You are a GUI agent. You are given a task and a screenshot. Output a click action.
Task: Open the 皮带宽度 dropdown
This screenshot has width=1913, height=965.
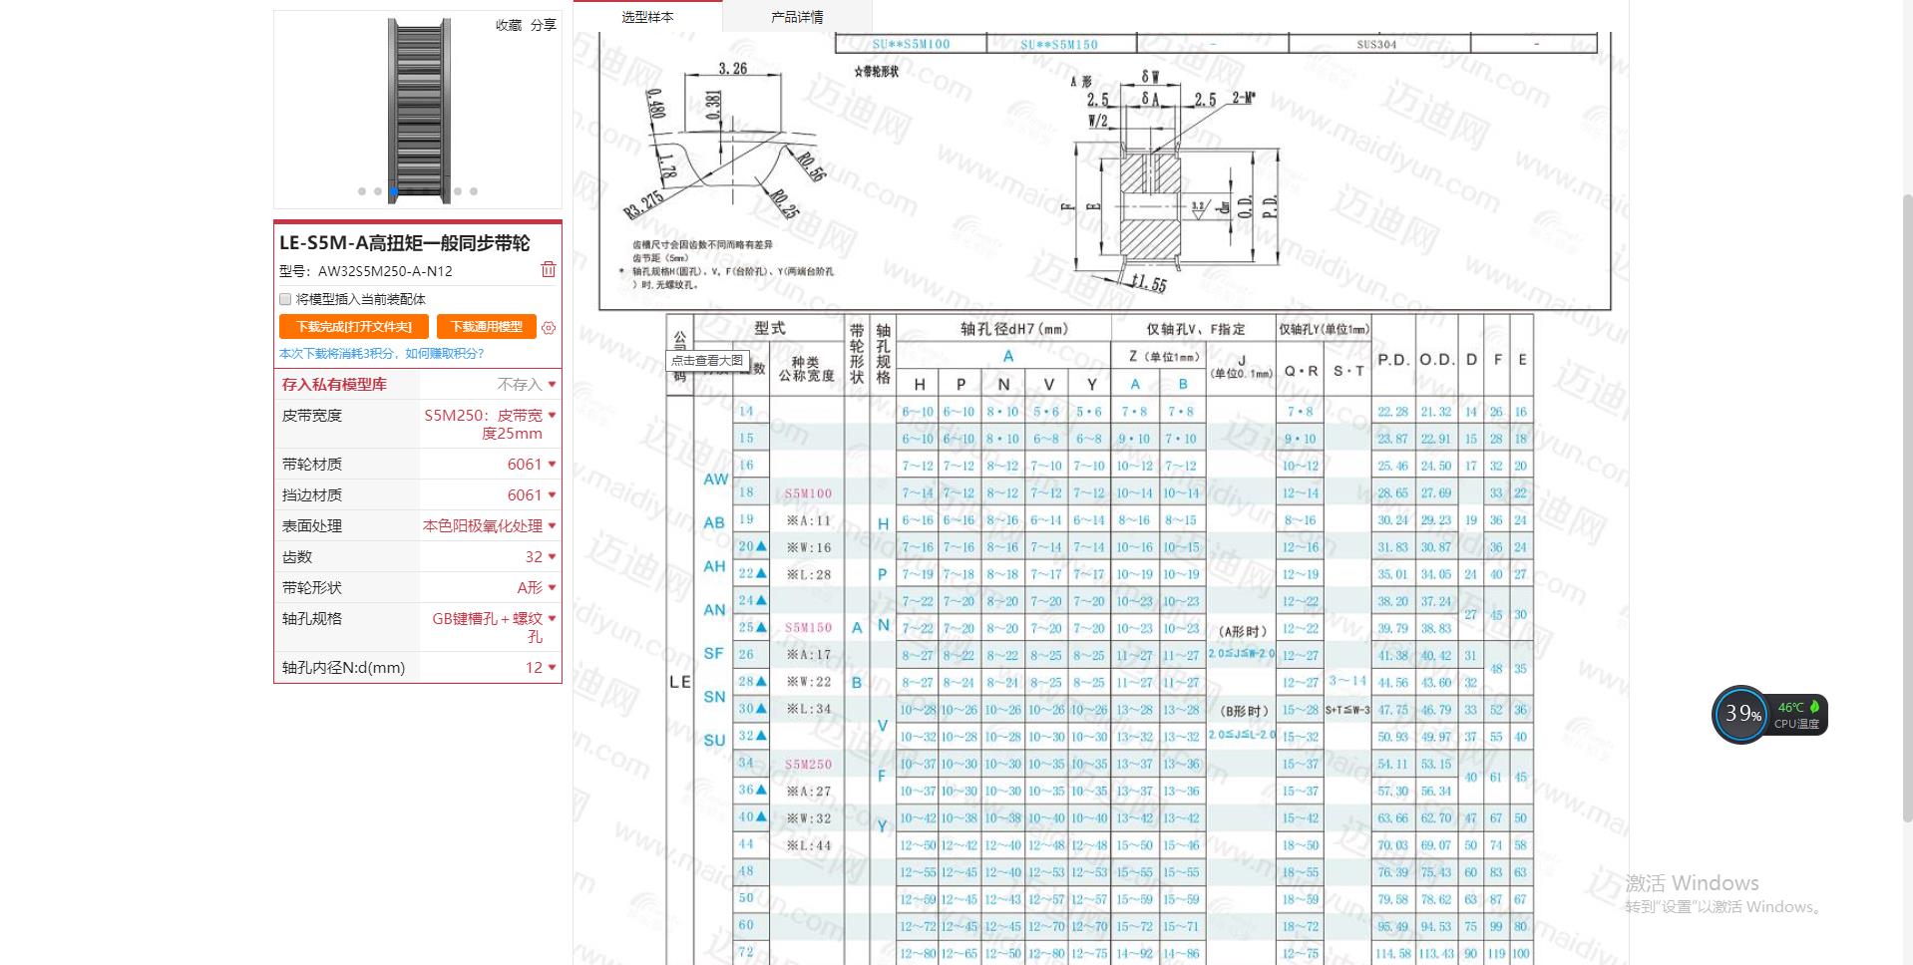[x=490, y=424]
